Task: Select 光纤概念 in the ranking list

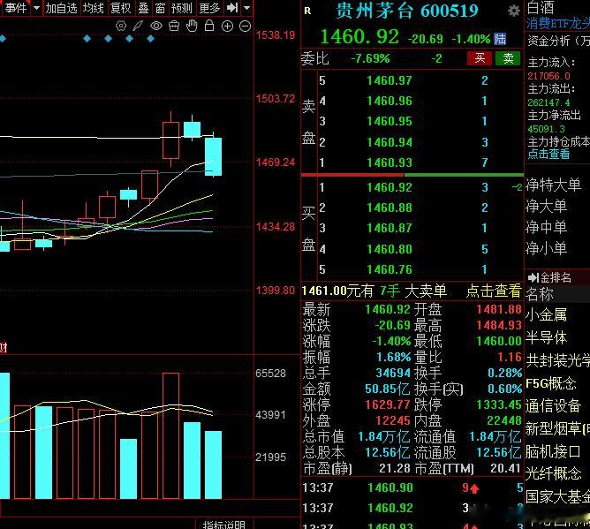Action: [x=554, y=473]
